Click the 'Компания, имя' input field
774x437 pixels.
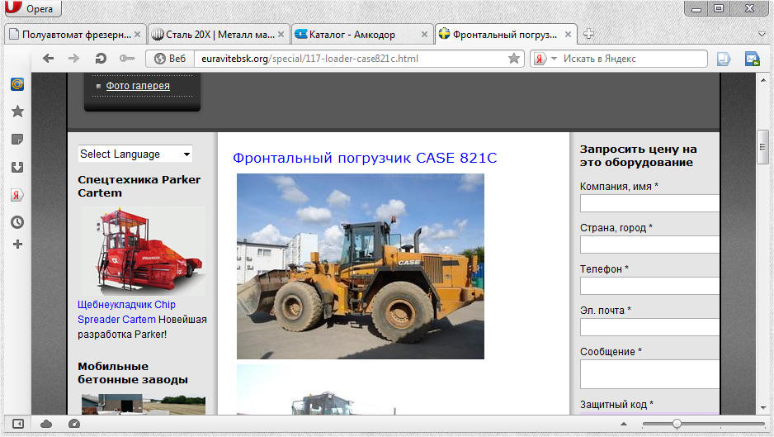pyautogui.click(x=649, y=203)
